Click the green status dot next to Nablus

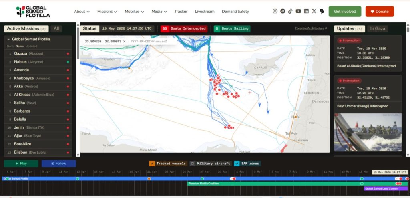pyautogui.click(x=68, y=62)
